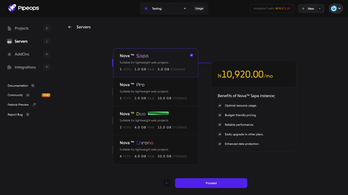
Task: Click the Pipeops rocket logo icon
Action: 12,8
